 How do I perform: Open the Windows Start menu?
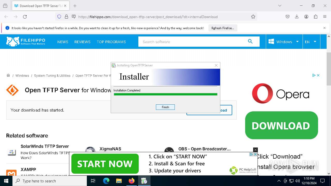tap(6, 181)
